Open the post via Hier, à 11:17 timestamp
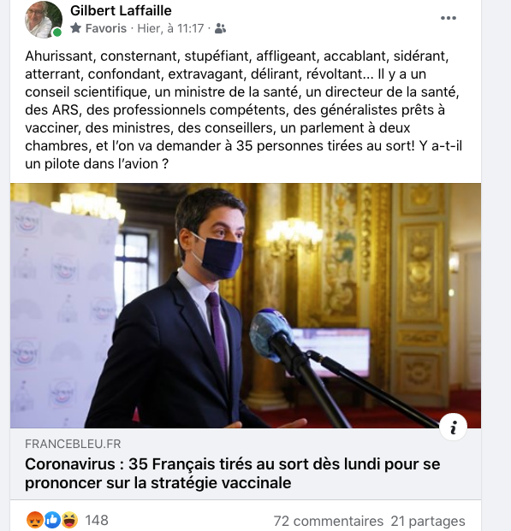This screenshot has width=511, height=531. pyautogui.click(x=170, y=28)
